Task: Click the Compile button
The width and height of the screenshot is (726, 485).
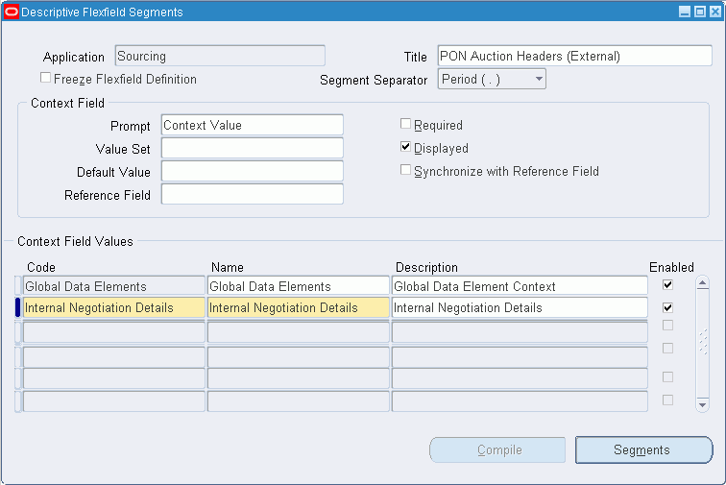Action: coord(497,449)
